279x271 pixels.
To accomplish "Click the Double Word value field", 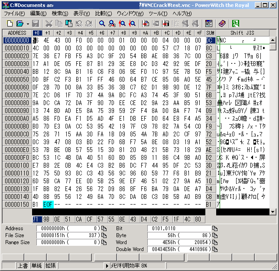I will [179, 249].
